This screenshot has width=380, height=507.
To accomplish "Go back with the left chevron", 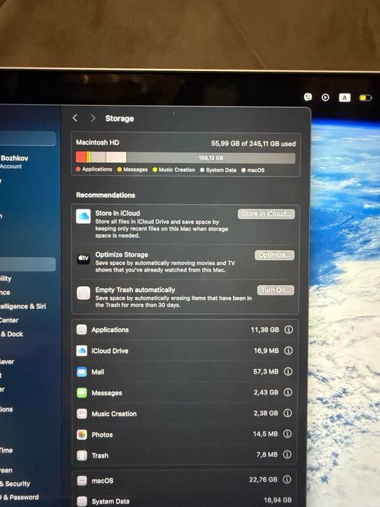I will [x=75, y=118].
